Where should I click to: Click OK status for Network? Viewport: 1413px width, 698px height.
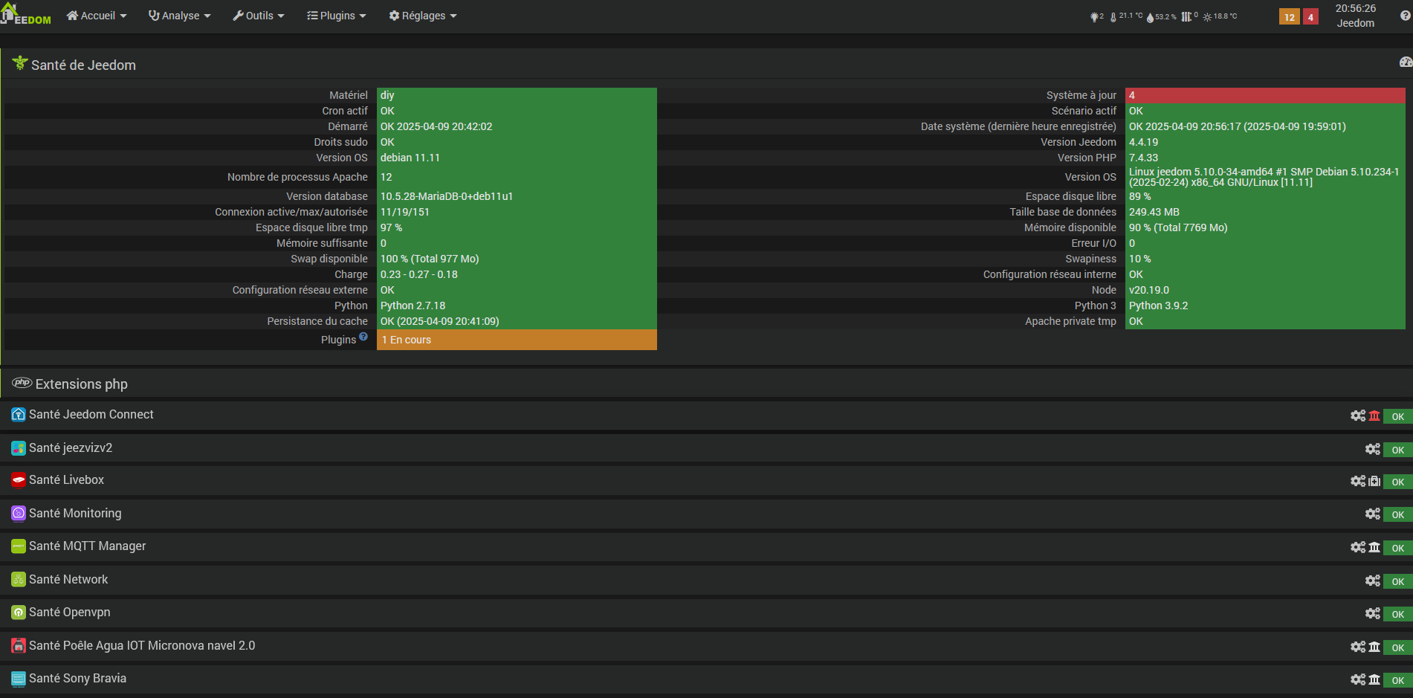click(x=1397, y=581)
